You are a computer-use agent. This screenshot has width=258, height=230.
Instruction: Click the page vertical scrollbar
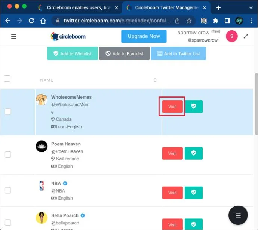tap(256, 104)
